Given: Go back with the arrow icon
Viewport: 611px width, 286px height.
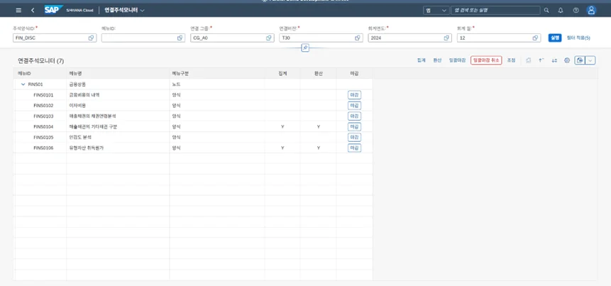Looking at the screenshot, I should pyautogui.click(x=33, y=11).
